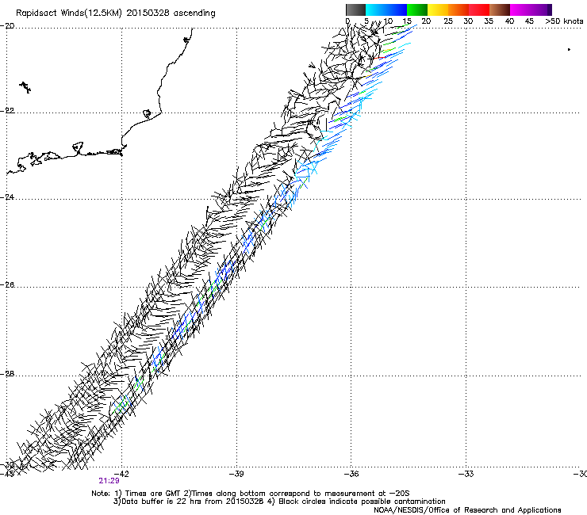Click the brown 35-40 knots legend segment
This screenshot has width=587, height=515.
click(500, 10)
